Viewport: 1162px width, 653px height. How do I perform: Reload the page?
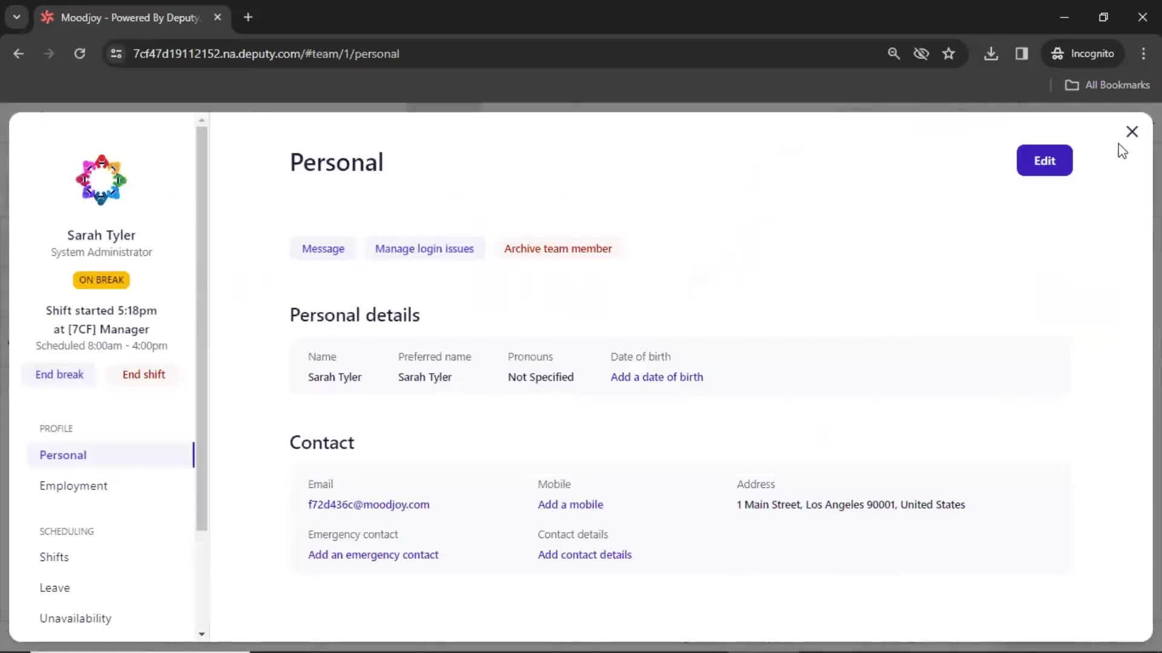pos(79,54)
